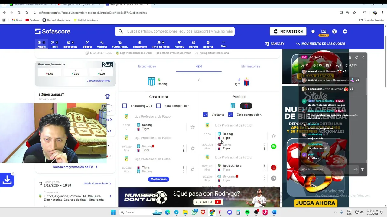Click the odds 6.00 for away win
Screen dimensions: 387x217
click(x=101, y=72)
